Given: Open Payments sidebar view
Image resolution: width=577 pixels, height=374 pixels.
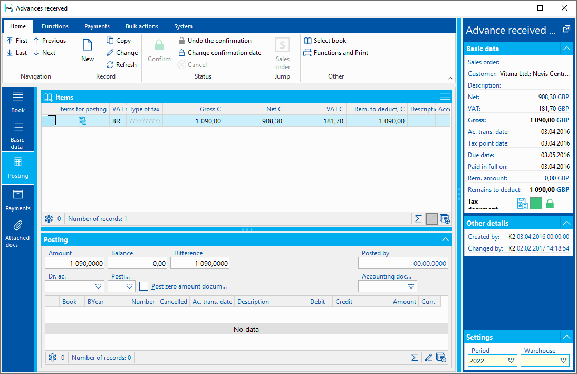Looking at the screenshot, I should tap(18, 200).
